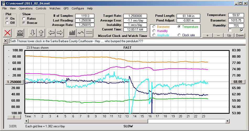Open the Watches menu

(55, 8)
